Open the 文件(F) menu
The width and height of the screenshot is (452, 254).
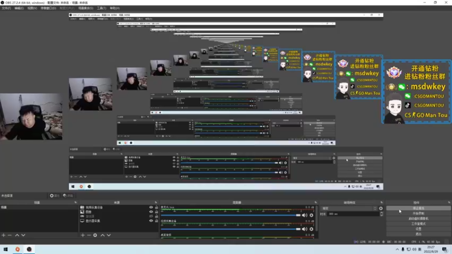pyautogui.click(x=6, y=8)
